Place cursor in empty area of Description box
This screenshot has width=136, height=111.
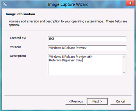[x=85, y=69]
